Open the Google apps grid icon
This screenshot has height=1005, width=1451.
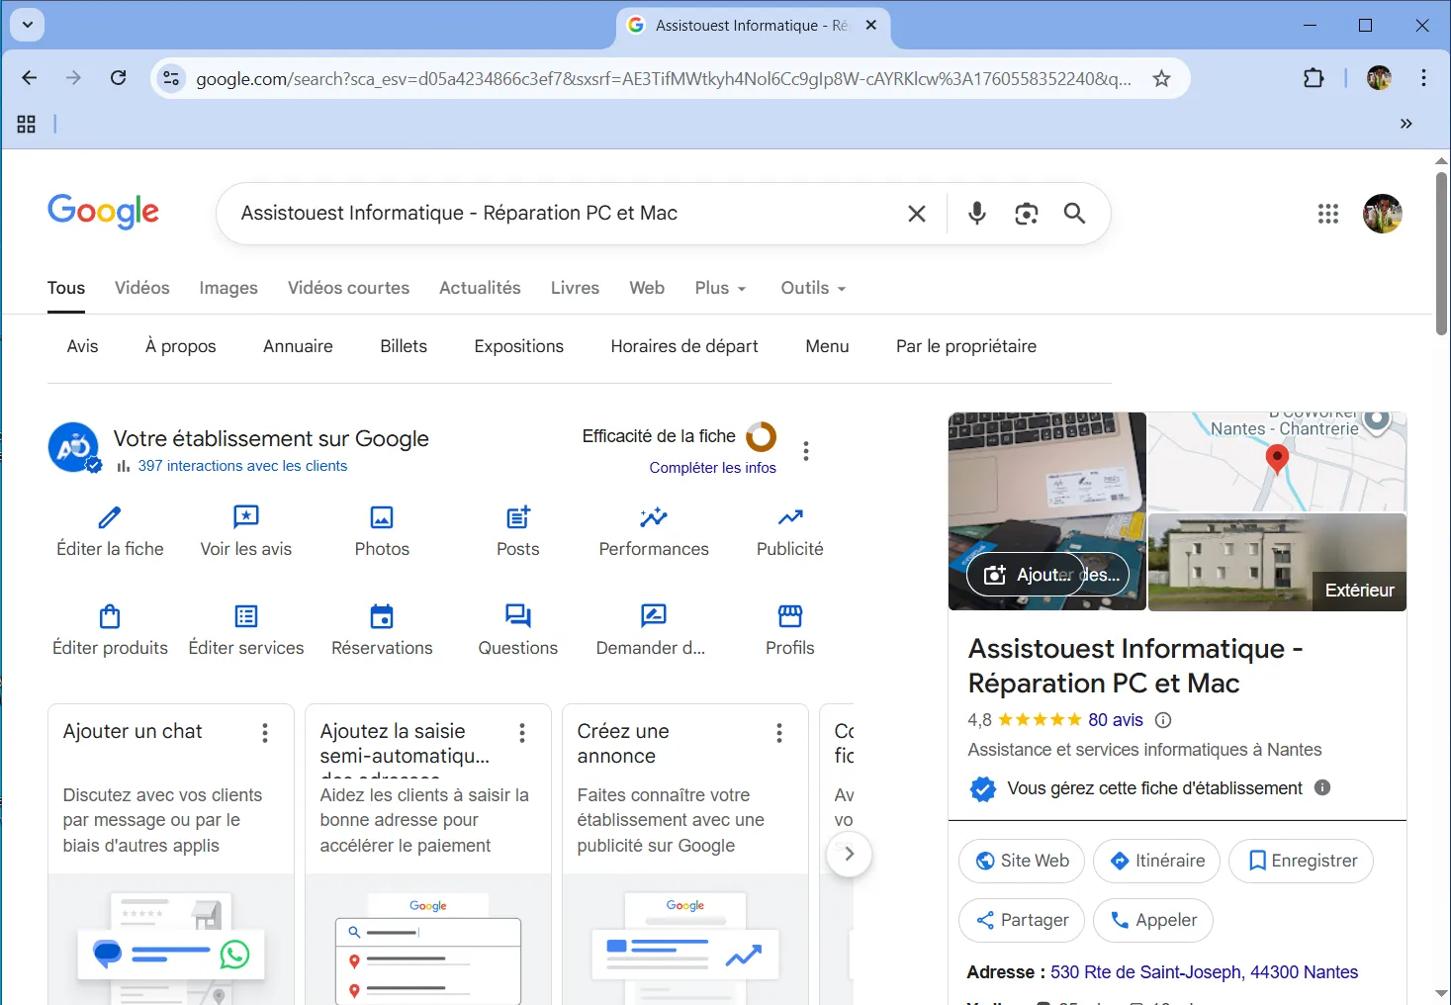tap(1327, 214)
